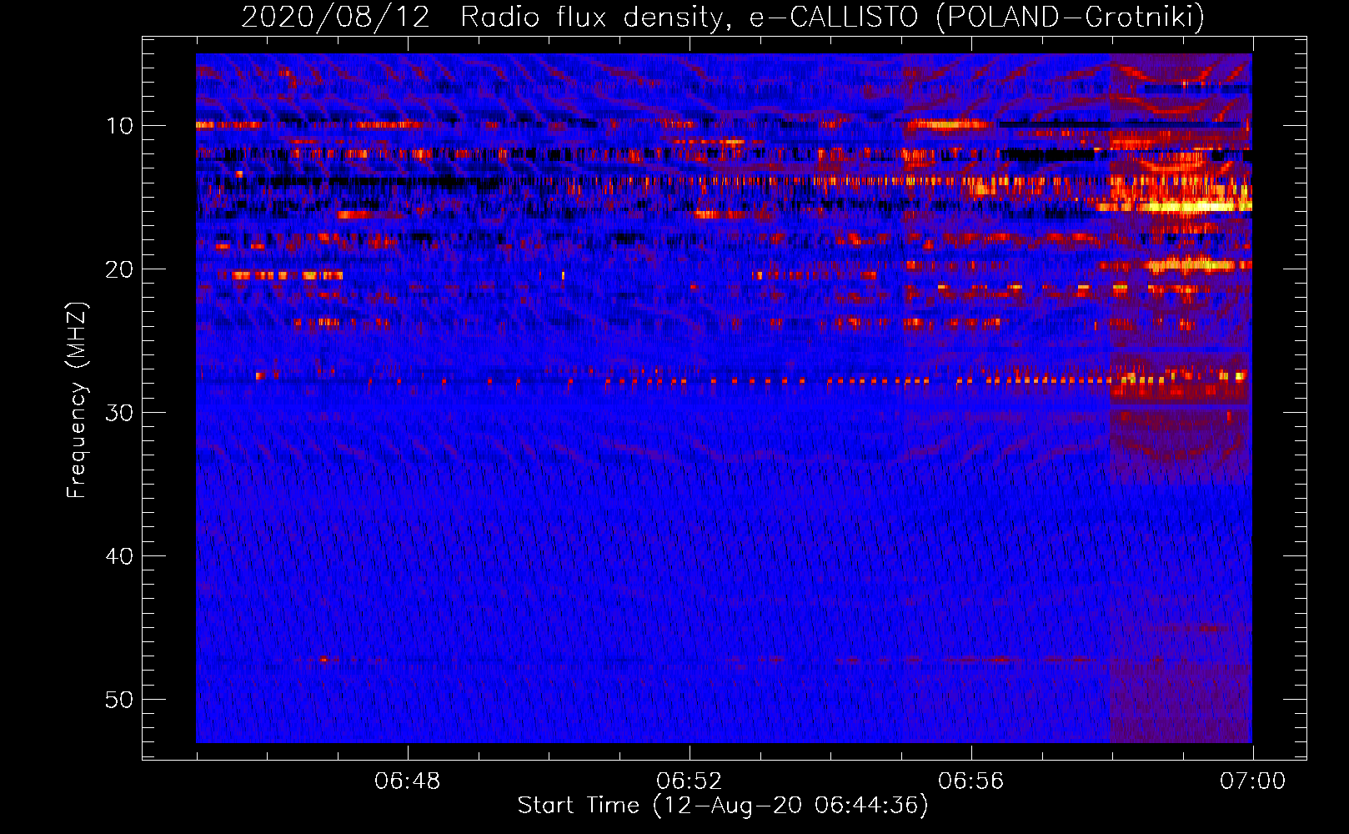
Task: Click the 20 MHz frequency tick label
Action: [119, 269]
